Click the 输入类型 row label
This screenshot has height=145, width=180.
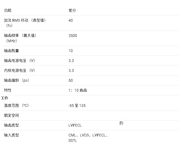[x=11, y=135]
